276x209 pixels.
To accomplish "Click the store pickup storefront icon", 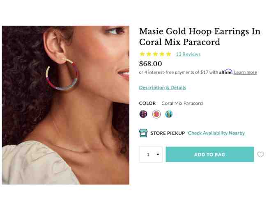I will click(x=143, y=133).
